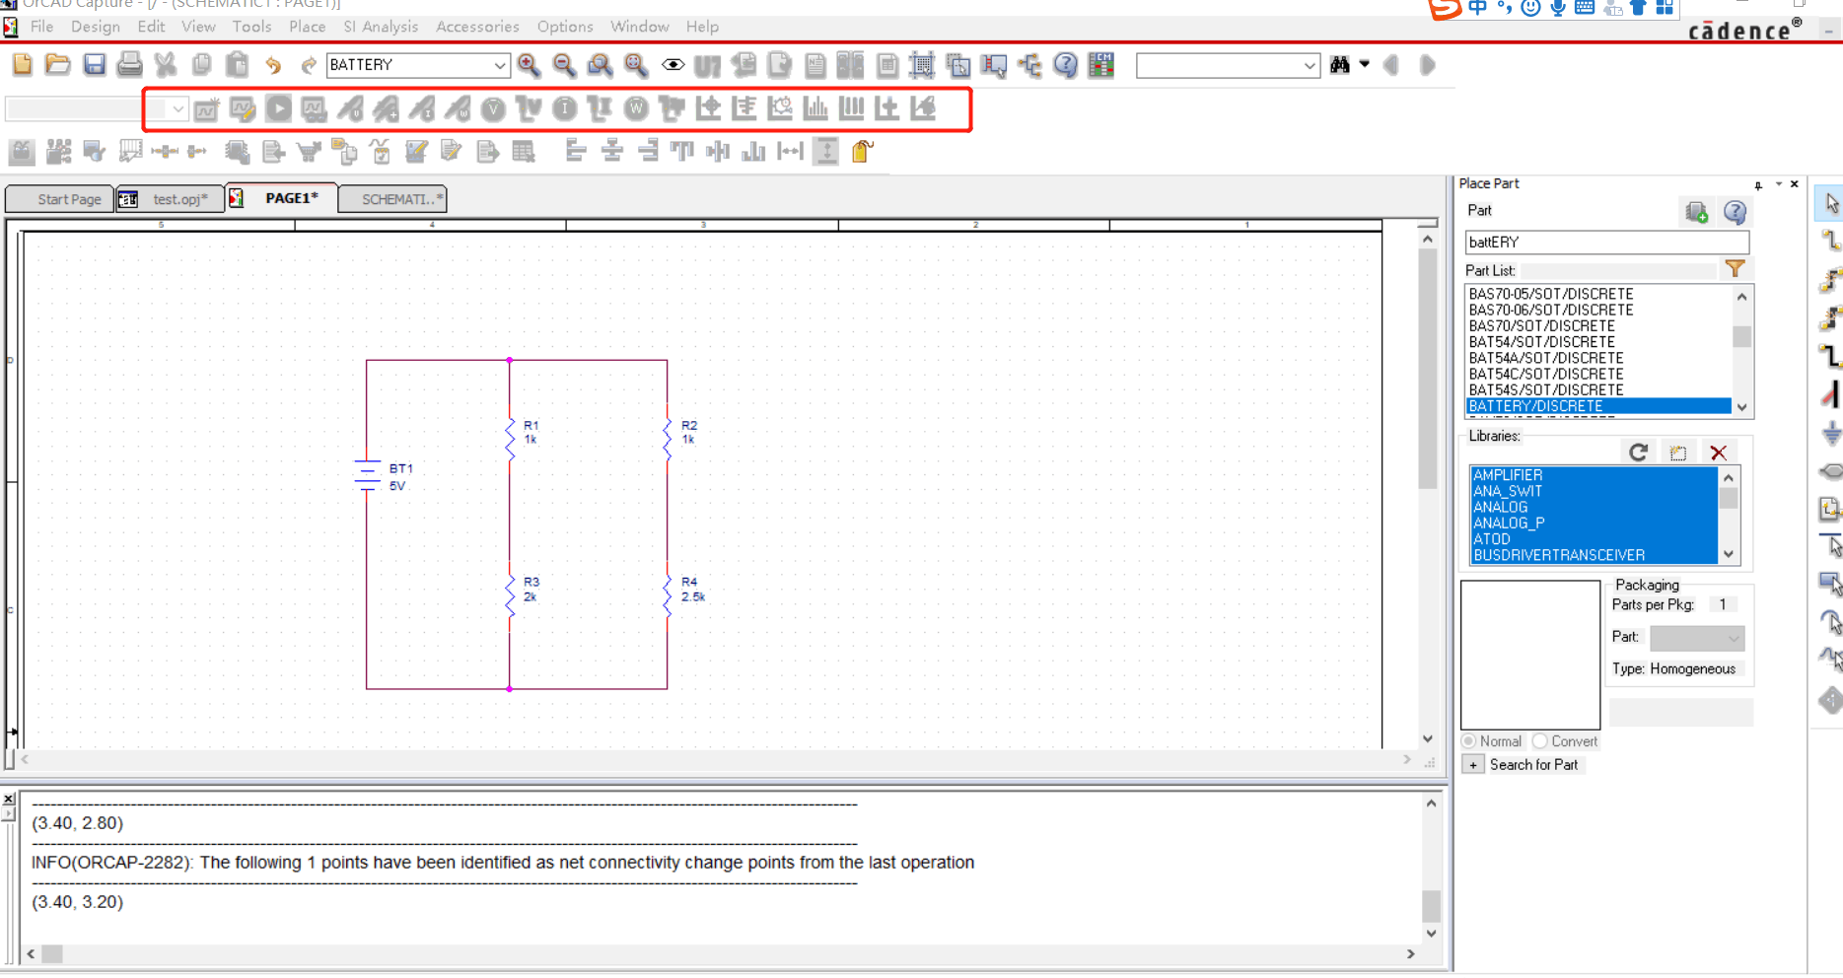Select the Convert radio button
The image size is (1843, 978).
tap(1539, 741)
